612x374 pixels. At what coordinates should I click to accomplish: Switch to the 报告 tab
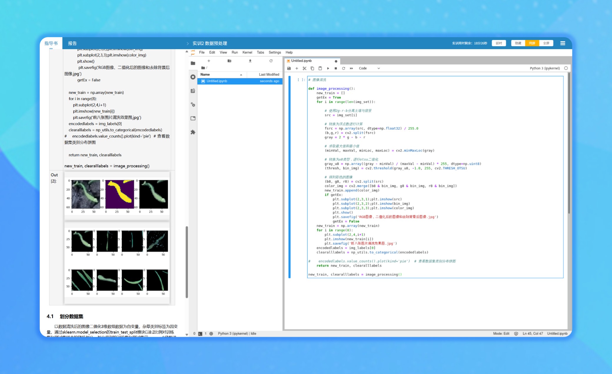point(72,43)
